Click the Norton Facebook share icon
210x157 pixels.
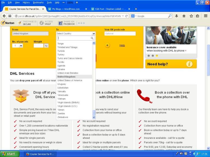point(60,23)
